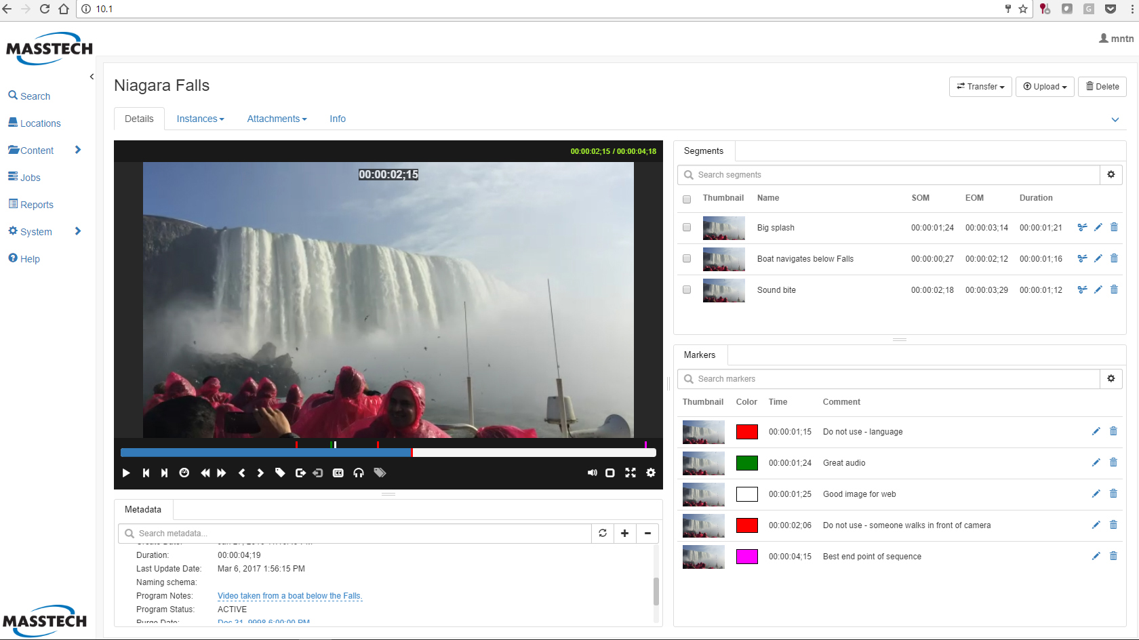
Task: Seek using the video progress bar
Action: [388, 453]
